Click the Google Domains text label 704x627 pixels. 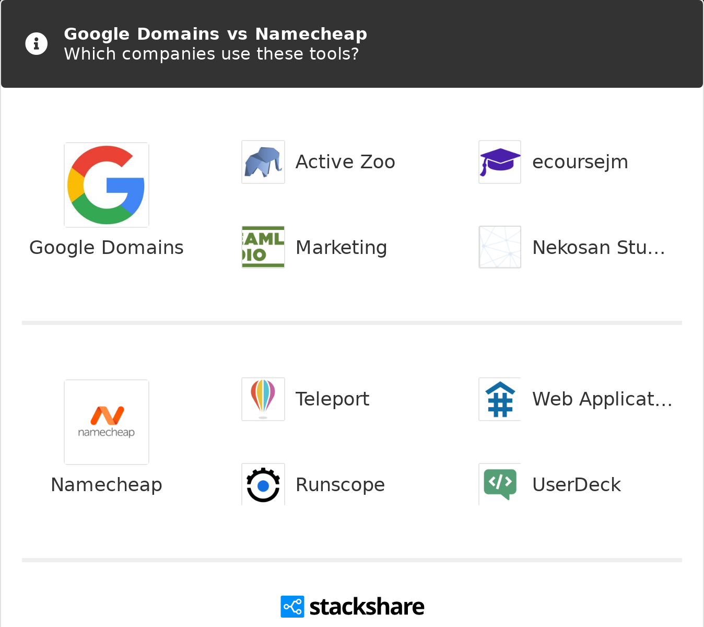pos(107,248)
